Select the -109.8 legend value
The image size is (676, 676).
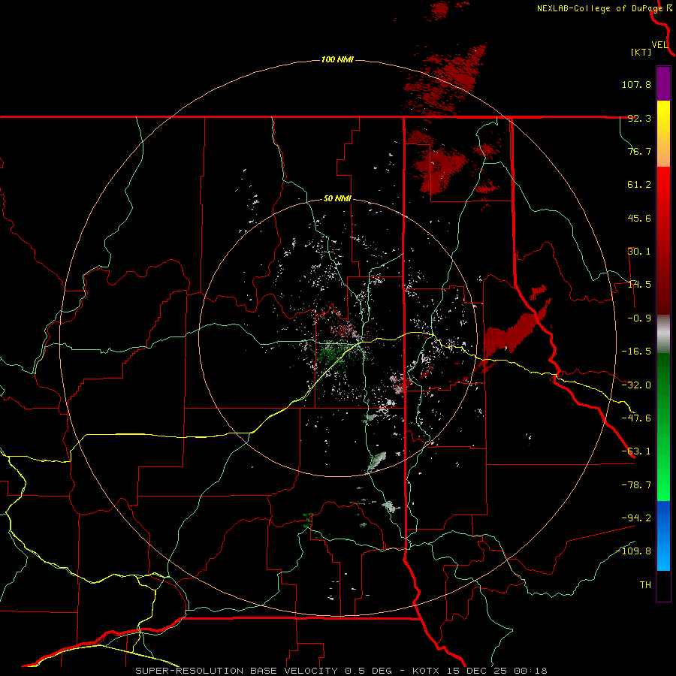click(x=633, y=551)
